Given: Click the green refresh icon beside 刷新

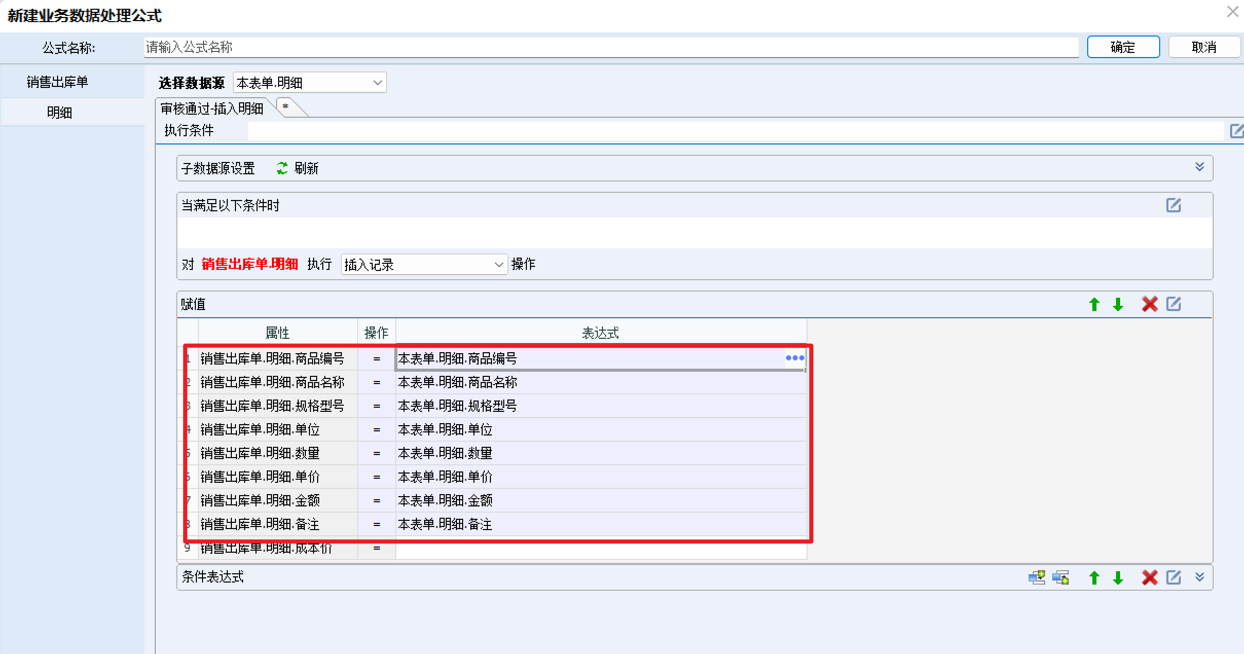Looking at the screenshot, I should point(282,168).
